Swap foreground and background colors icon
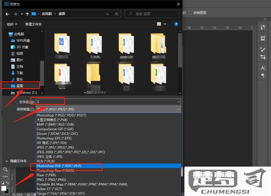 (7, 183)
